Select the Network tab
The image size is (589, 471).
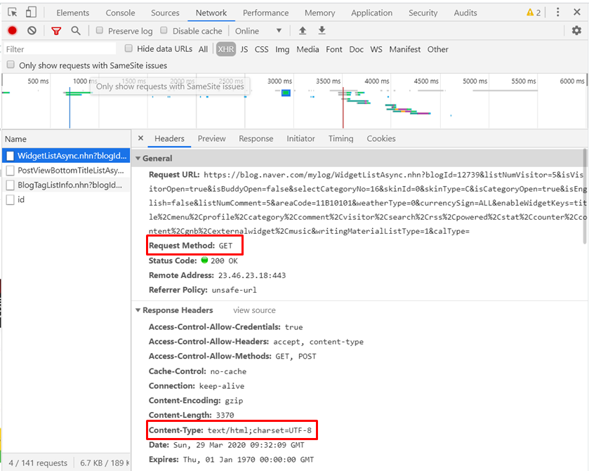tap(211, 13)
